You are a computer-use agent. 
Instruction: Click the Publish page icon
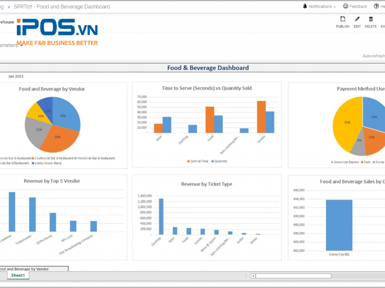coord(343,19)
